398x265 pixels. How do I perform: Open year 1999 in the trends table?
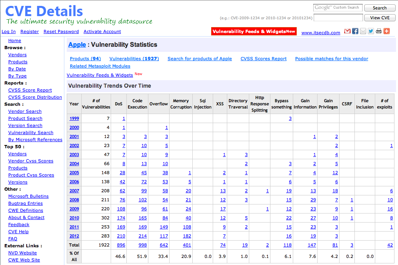pos(74,118)
